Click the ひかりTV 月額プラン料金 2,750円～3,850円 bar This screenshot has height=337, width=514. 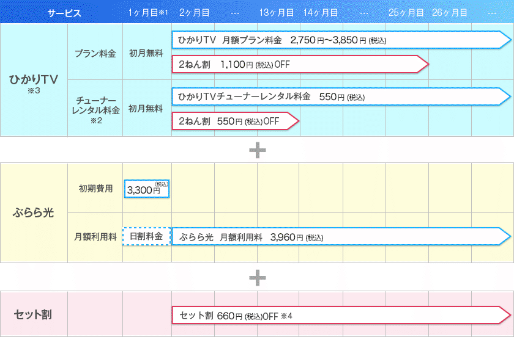pos(341,40)
